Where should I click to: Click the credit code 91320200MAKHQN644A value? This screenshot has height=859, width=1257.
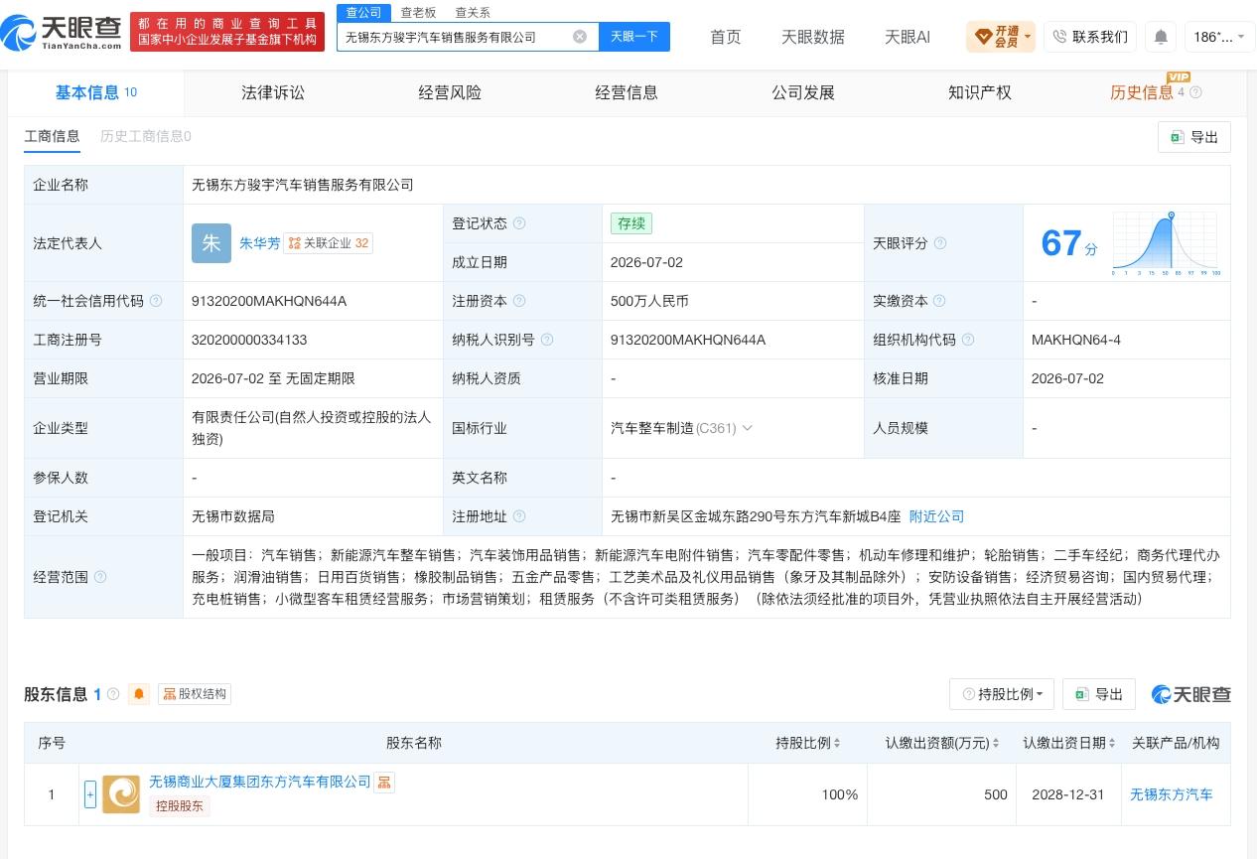click(x=269, y=301)
